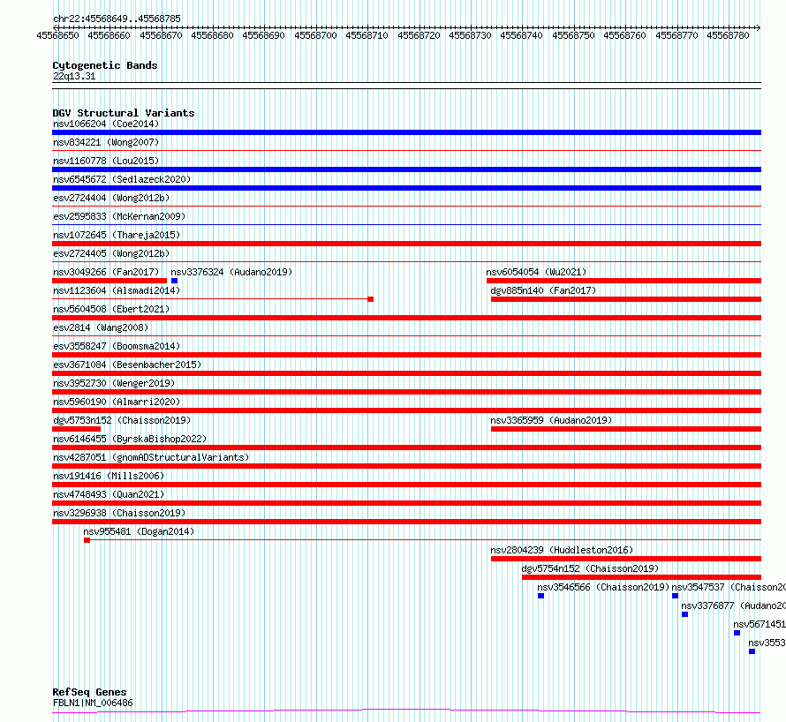
Task: Select the red nsv1072645 Thareja2015 bar
Action: click(x=406, y=244)
